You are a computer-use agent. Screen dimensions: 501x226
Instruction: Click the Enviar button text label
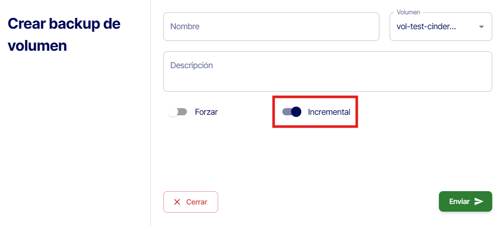coord(459,201)
